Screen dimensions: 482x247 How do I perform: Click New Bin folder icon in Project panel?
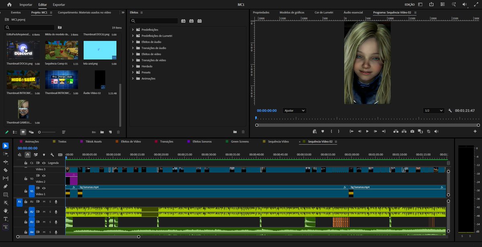(x=102, y=132)
